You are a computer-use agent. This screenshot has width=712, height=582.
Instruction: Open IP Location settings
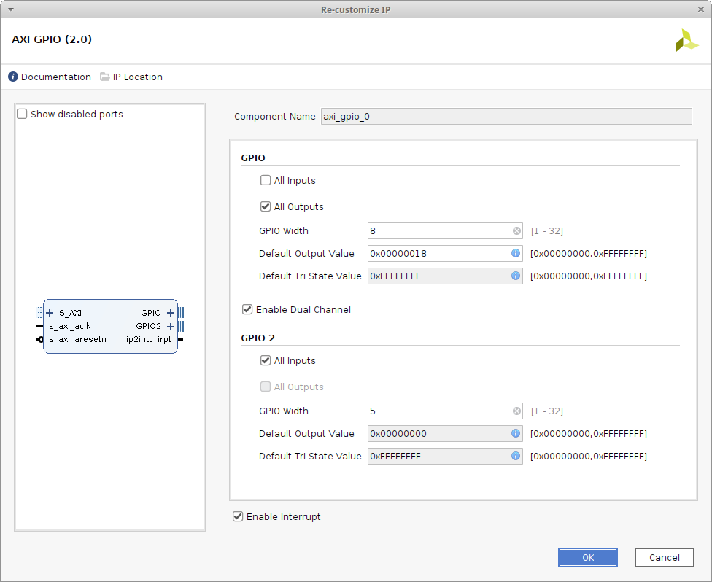[131, 77]
